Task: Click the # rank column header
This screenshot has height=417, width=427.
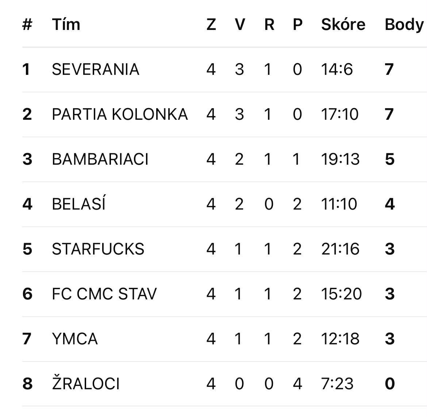Action: tap(27, 24)
